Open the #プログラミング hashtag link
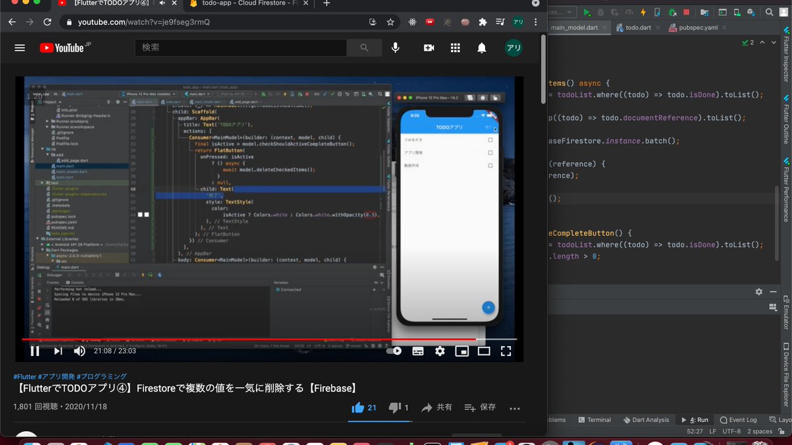The height and width of the screenshot is (445, 792). pyautogui.click(x=102, y=376)
